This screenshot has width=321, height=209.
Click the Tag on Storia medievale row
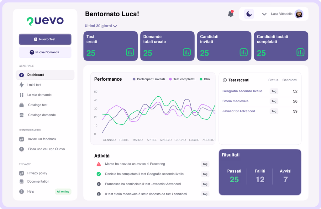coord(274,101)
